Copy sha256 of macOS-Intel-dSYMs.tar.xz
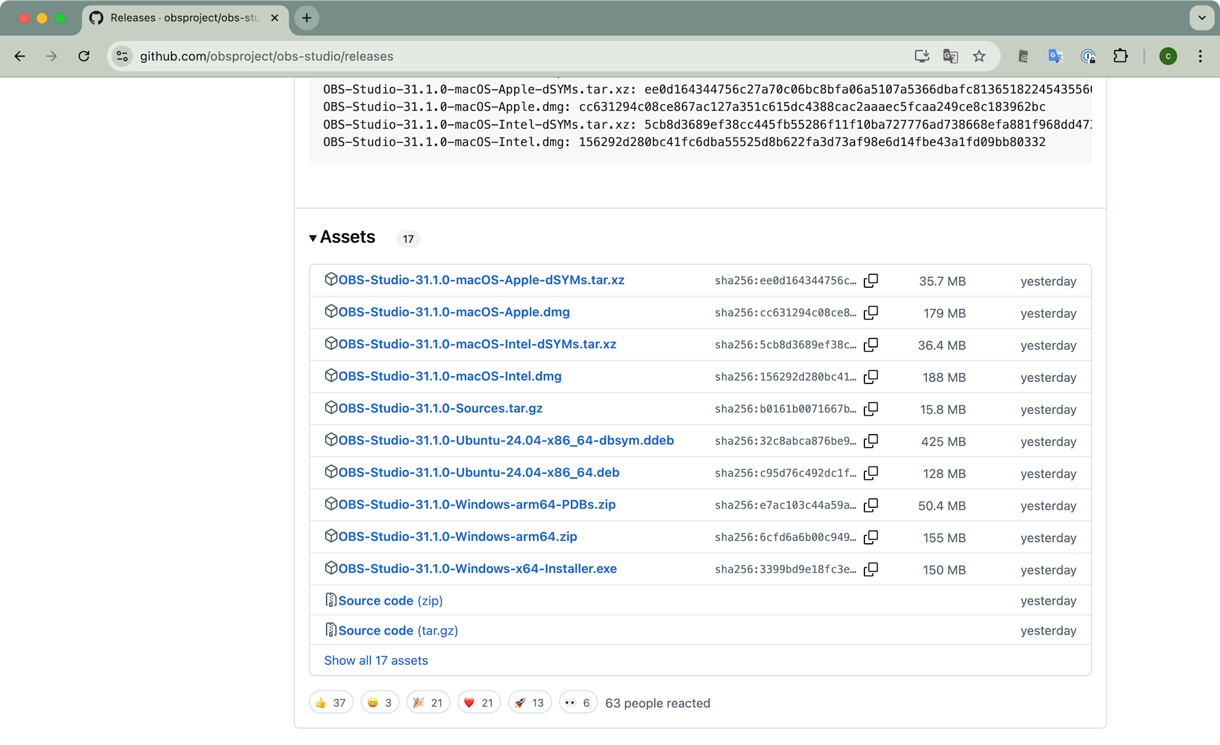Screen dimensions: 1220x745 coord(871,344)
